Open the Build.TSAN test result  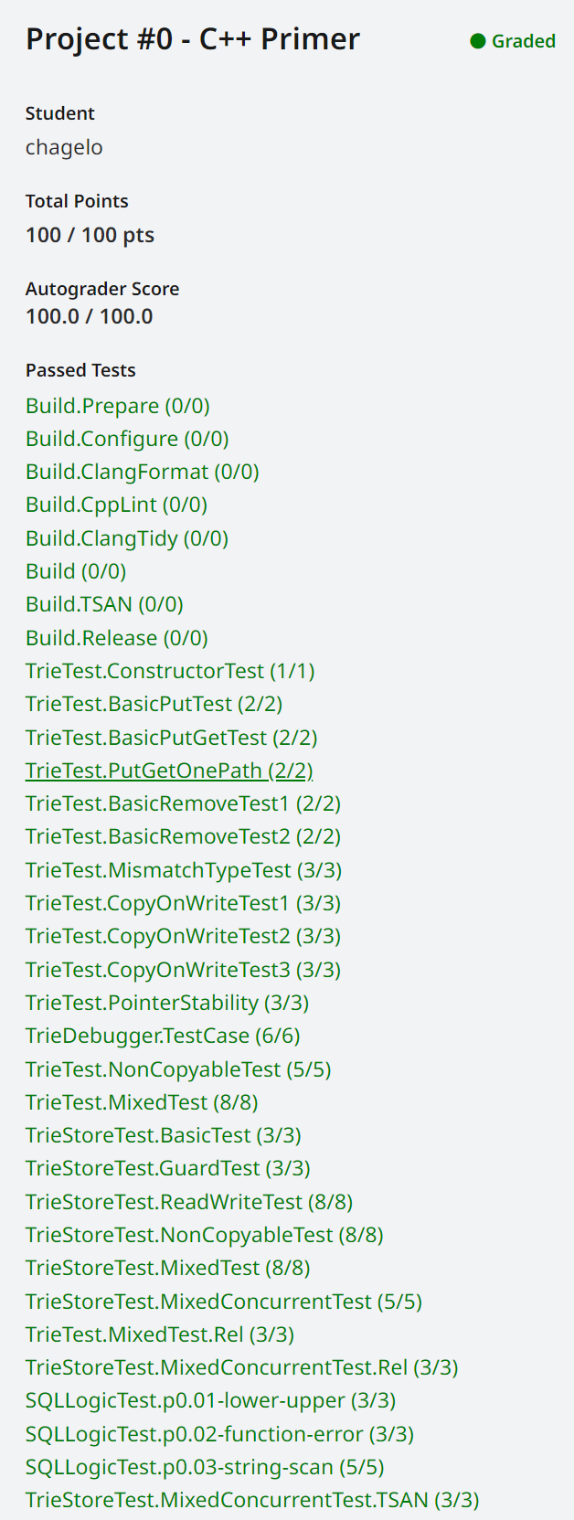point(104,604)
